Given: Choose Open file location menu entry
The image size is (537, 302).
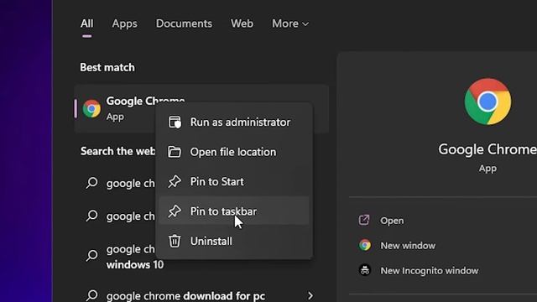Looking at the screenshot, I should pyautogui.click(x=234, y=152).
